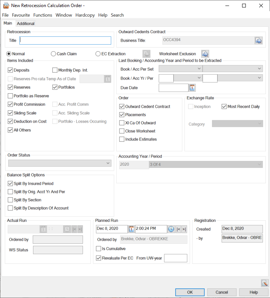Toggle the Portfolios checkbox
Screen dimensions: 270x298
55,87
